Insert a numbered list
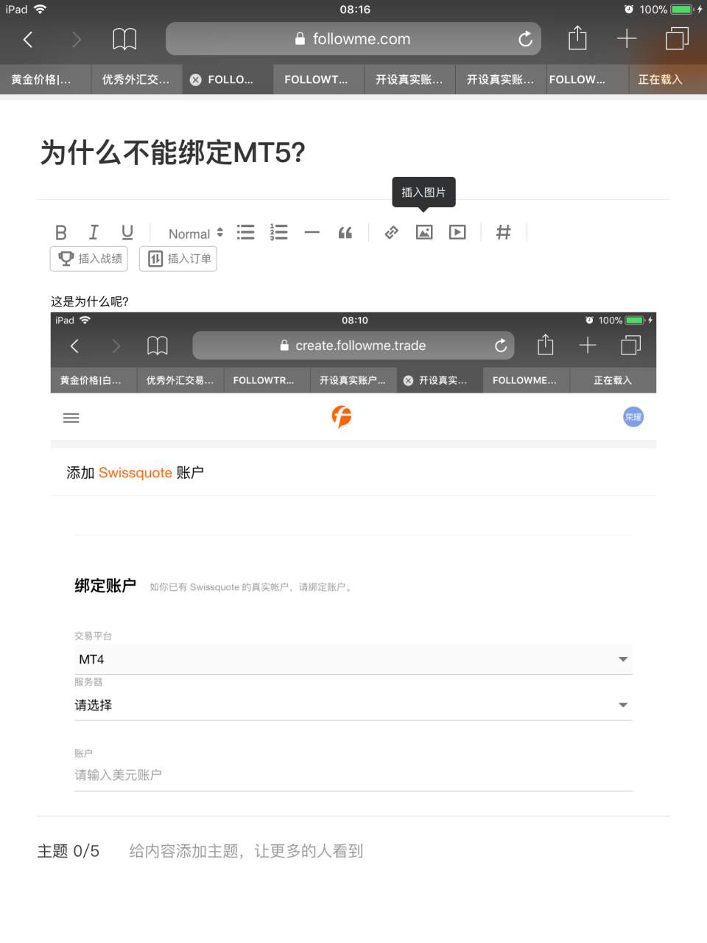This screenshot has height=943, width=707. click(279, 233)
